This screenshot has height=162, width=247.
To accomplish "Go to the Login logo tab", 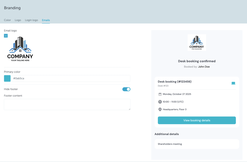I will (x=31, y=20).
